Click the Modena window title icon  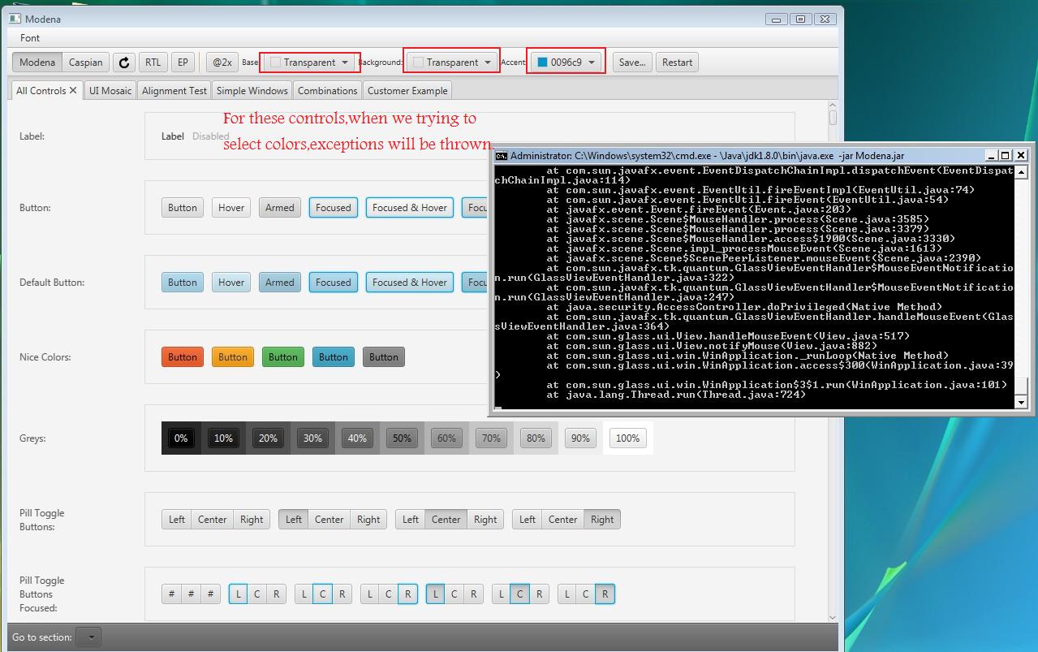click(15, 19)
